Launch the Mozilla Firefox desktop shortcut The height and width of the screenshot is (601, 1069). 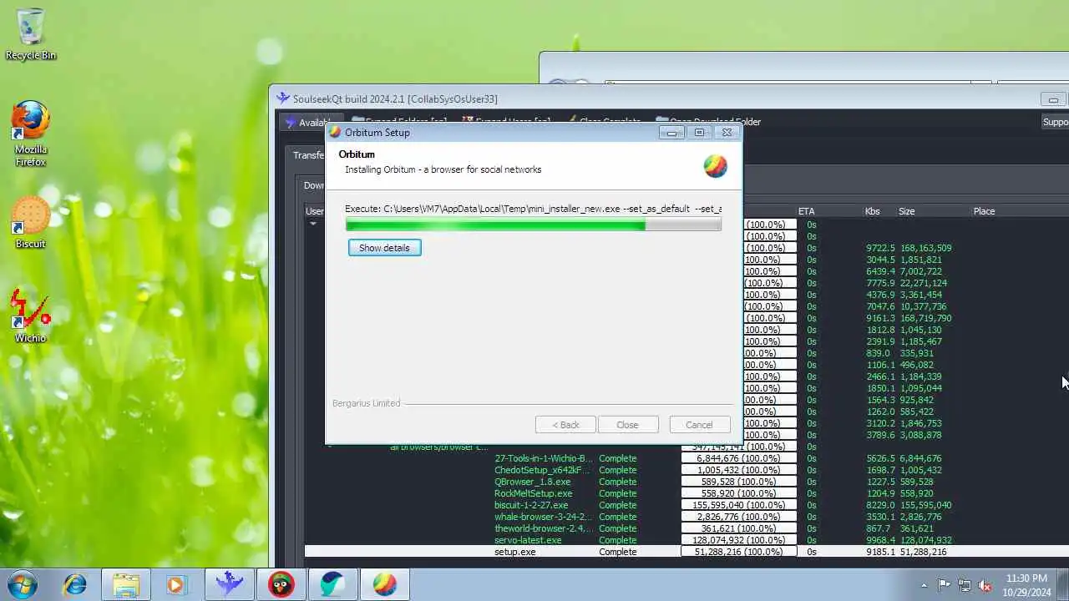click(31, 134)
